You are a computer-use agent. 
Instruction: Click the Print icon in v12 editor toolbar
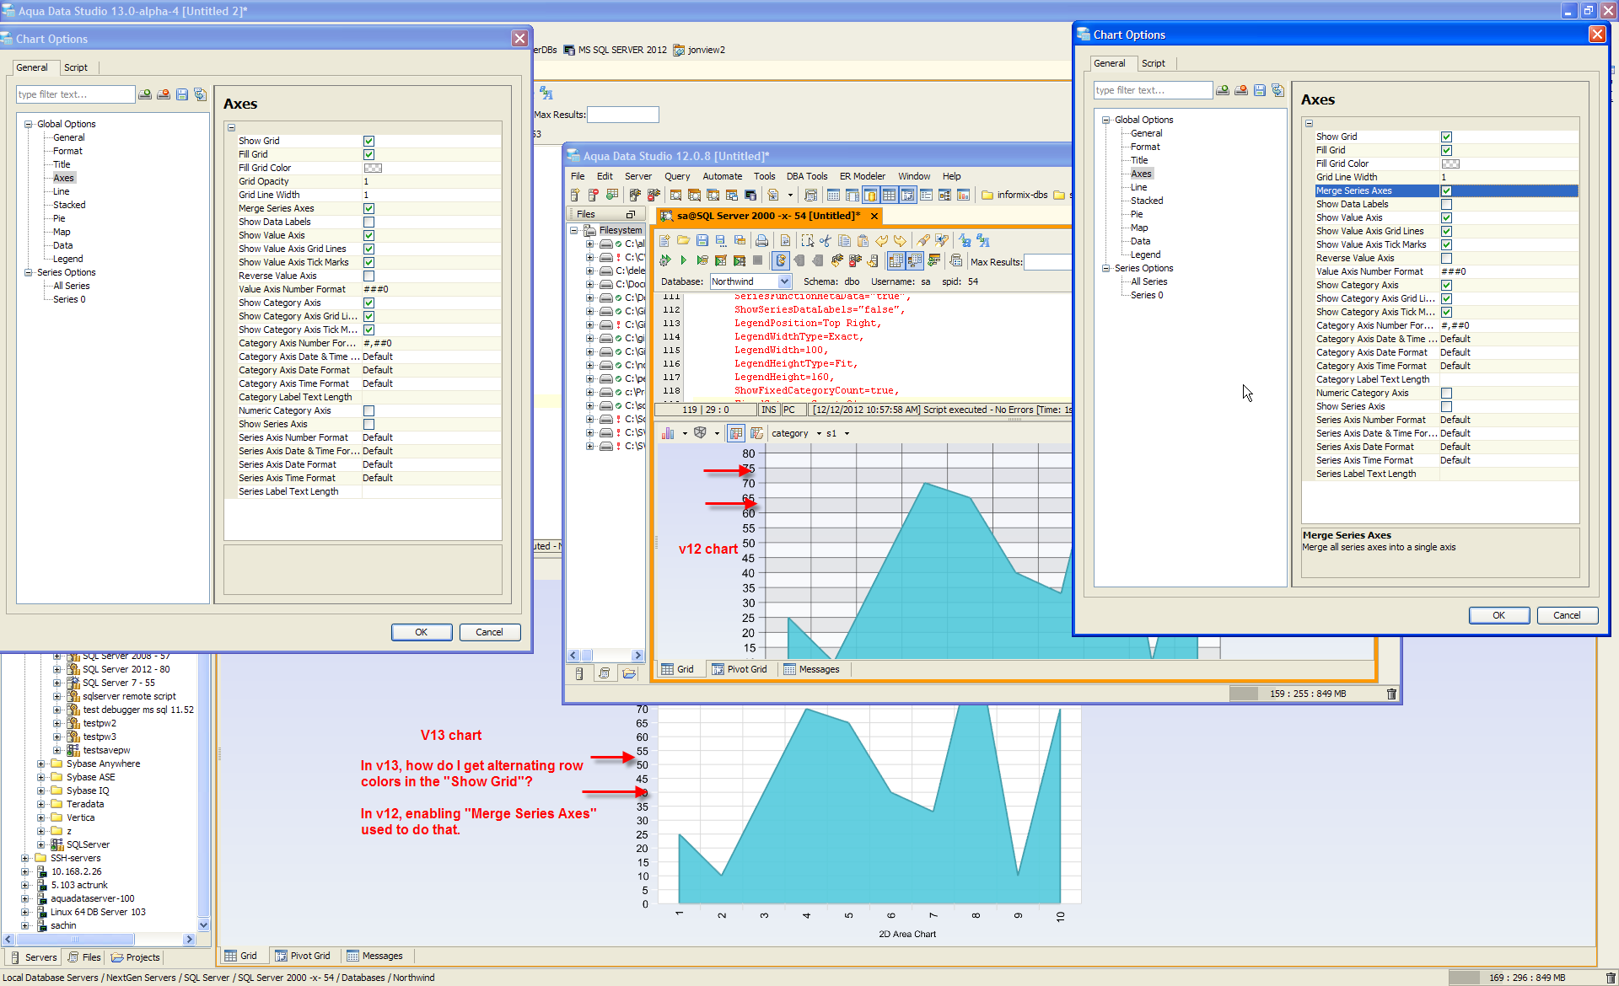(x=762, y=241)
